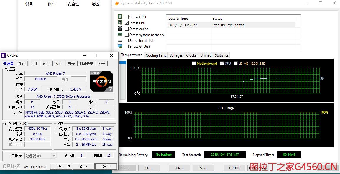The width and height of the screenshot is (340, 174).
Task: Click the Stress cache icon
Action: 120,29
